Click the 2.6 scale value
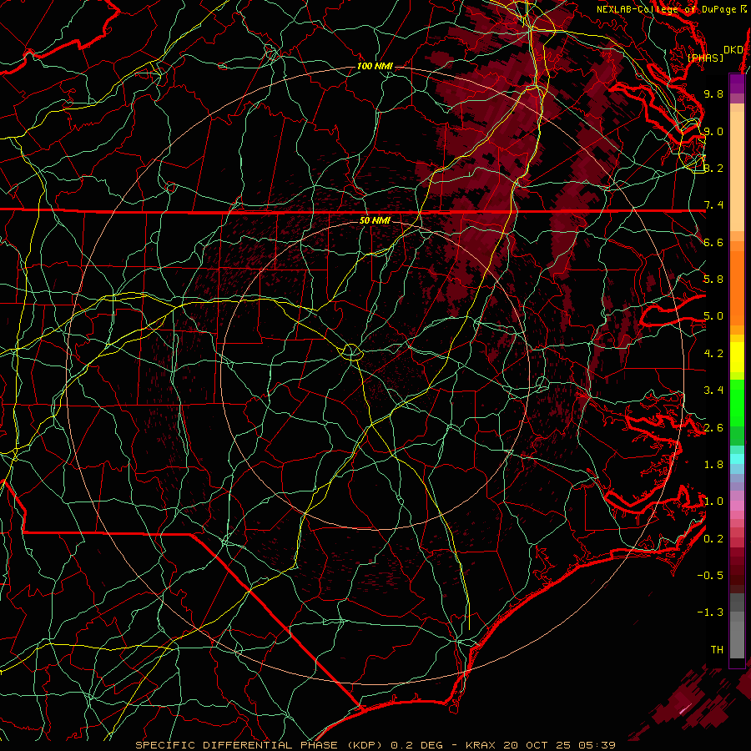The image size is (751, 751). [x=713, y=428]
